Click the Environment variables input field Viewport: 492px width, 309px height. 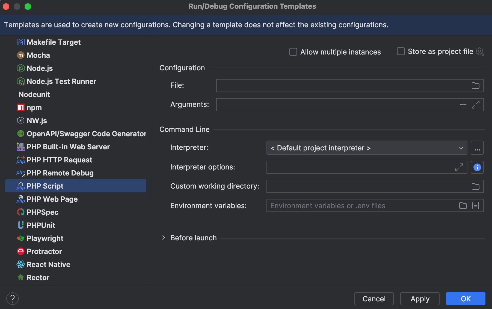[x=355, y=205]
